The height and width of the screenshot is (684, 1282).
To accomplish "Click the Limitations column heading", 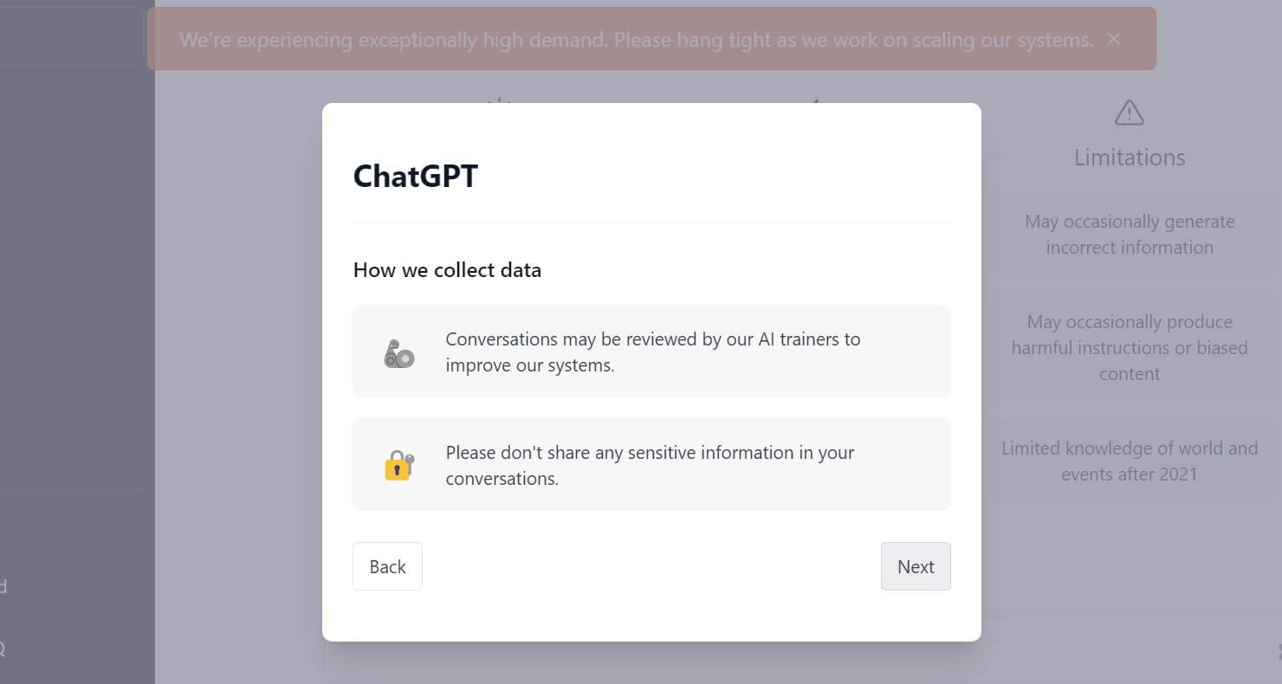I will click(x=1129, y=157).
